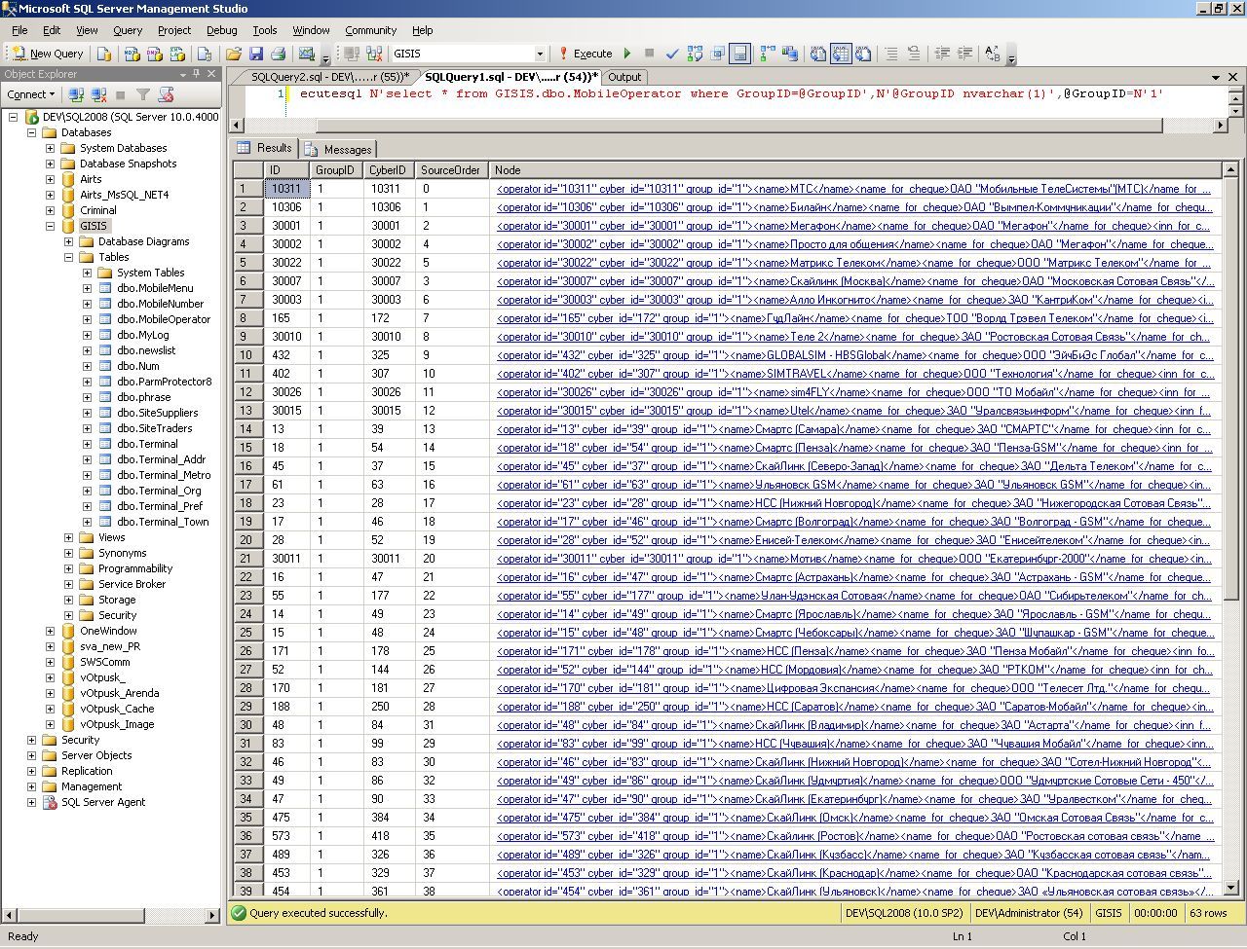Click the Debug green arrow icon
The height and width of the screenshot is (949, 1247).
626,54
